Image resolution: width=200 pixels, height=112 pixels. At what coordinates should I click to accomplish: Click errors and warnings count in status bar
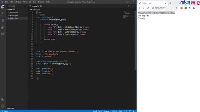click(5, 111)
